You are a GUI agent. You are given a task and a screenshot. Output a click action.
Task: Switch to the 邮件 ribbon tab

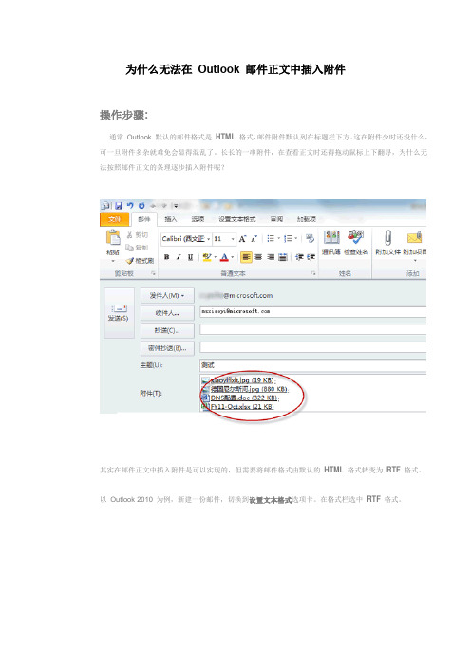click(144, 219)
